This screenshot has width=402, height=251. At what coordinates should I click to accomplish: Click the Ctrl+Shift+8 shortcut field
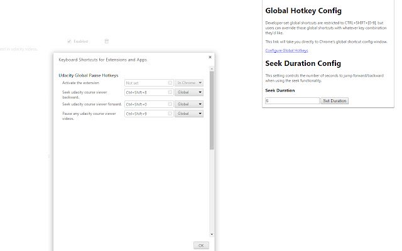149,92
